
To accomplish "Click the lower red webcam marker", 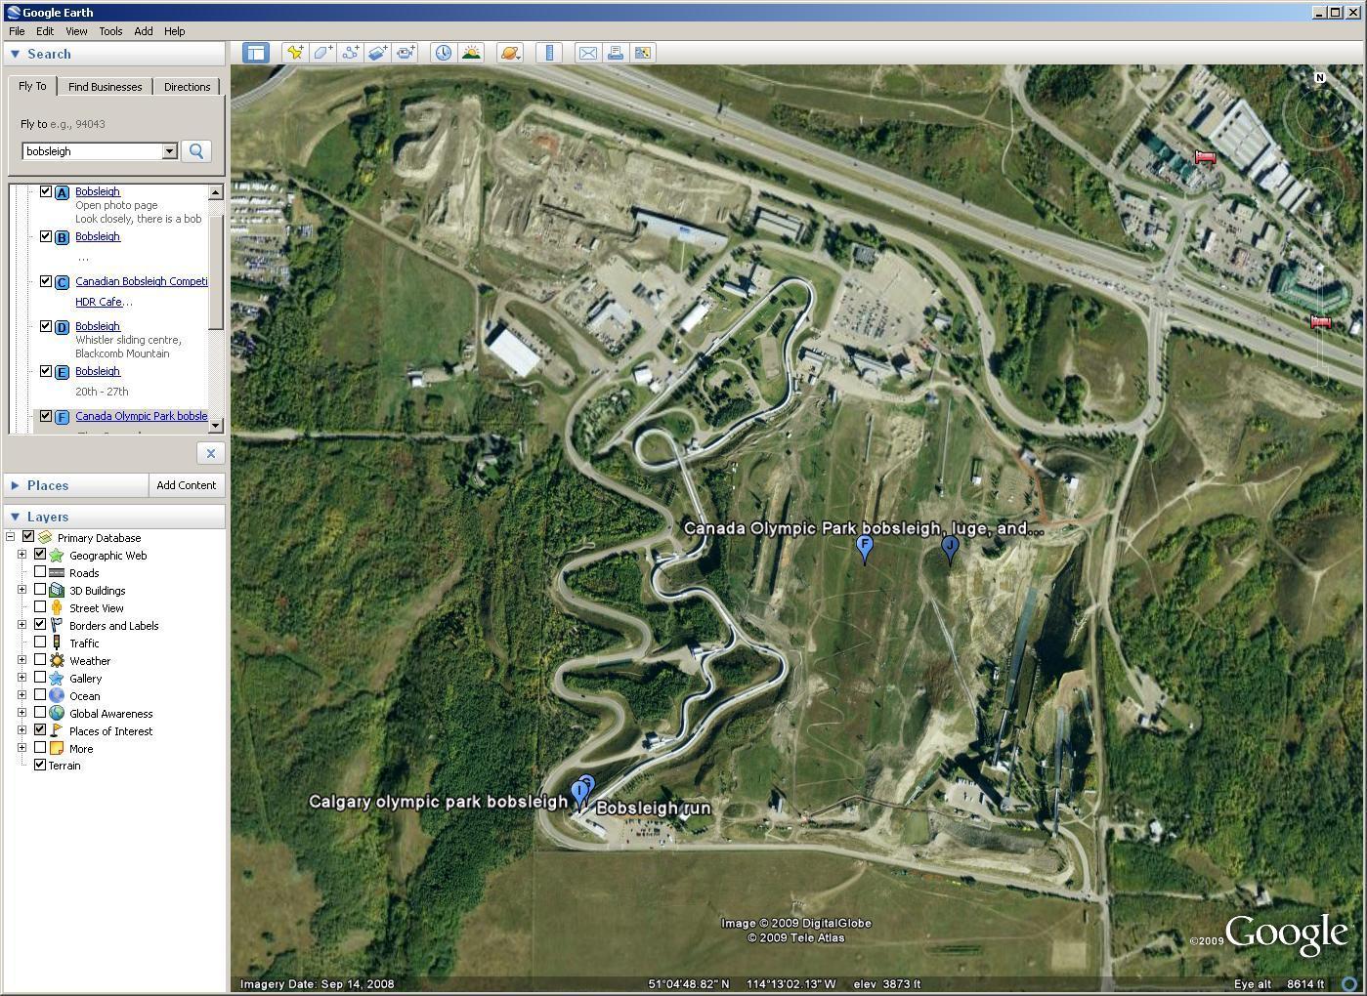I will [x=1321, y=321].
